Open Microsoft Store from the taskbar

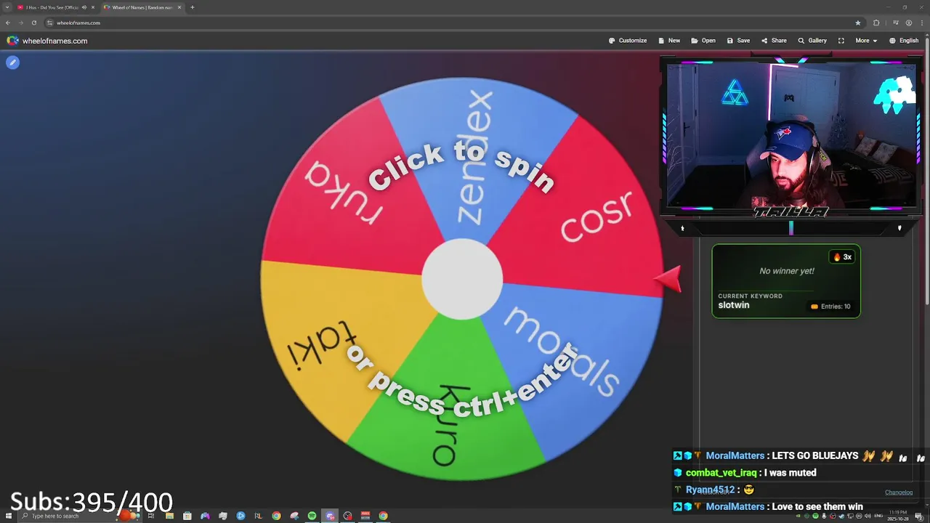click(x=187, y=516)
